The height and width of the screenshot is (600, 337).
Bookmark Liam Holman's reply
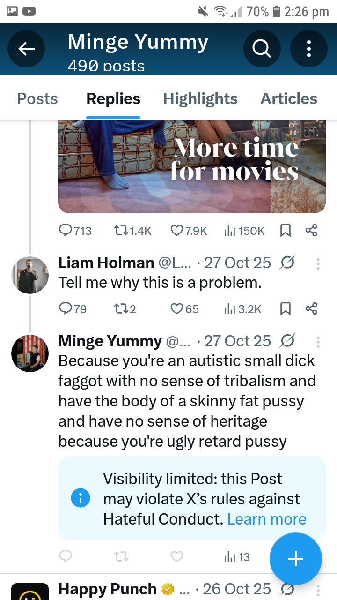pyautogui.click(x=285, y=308)
